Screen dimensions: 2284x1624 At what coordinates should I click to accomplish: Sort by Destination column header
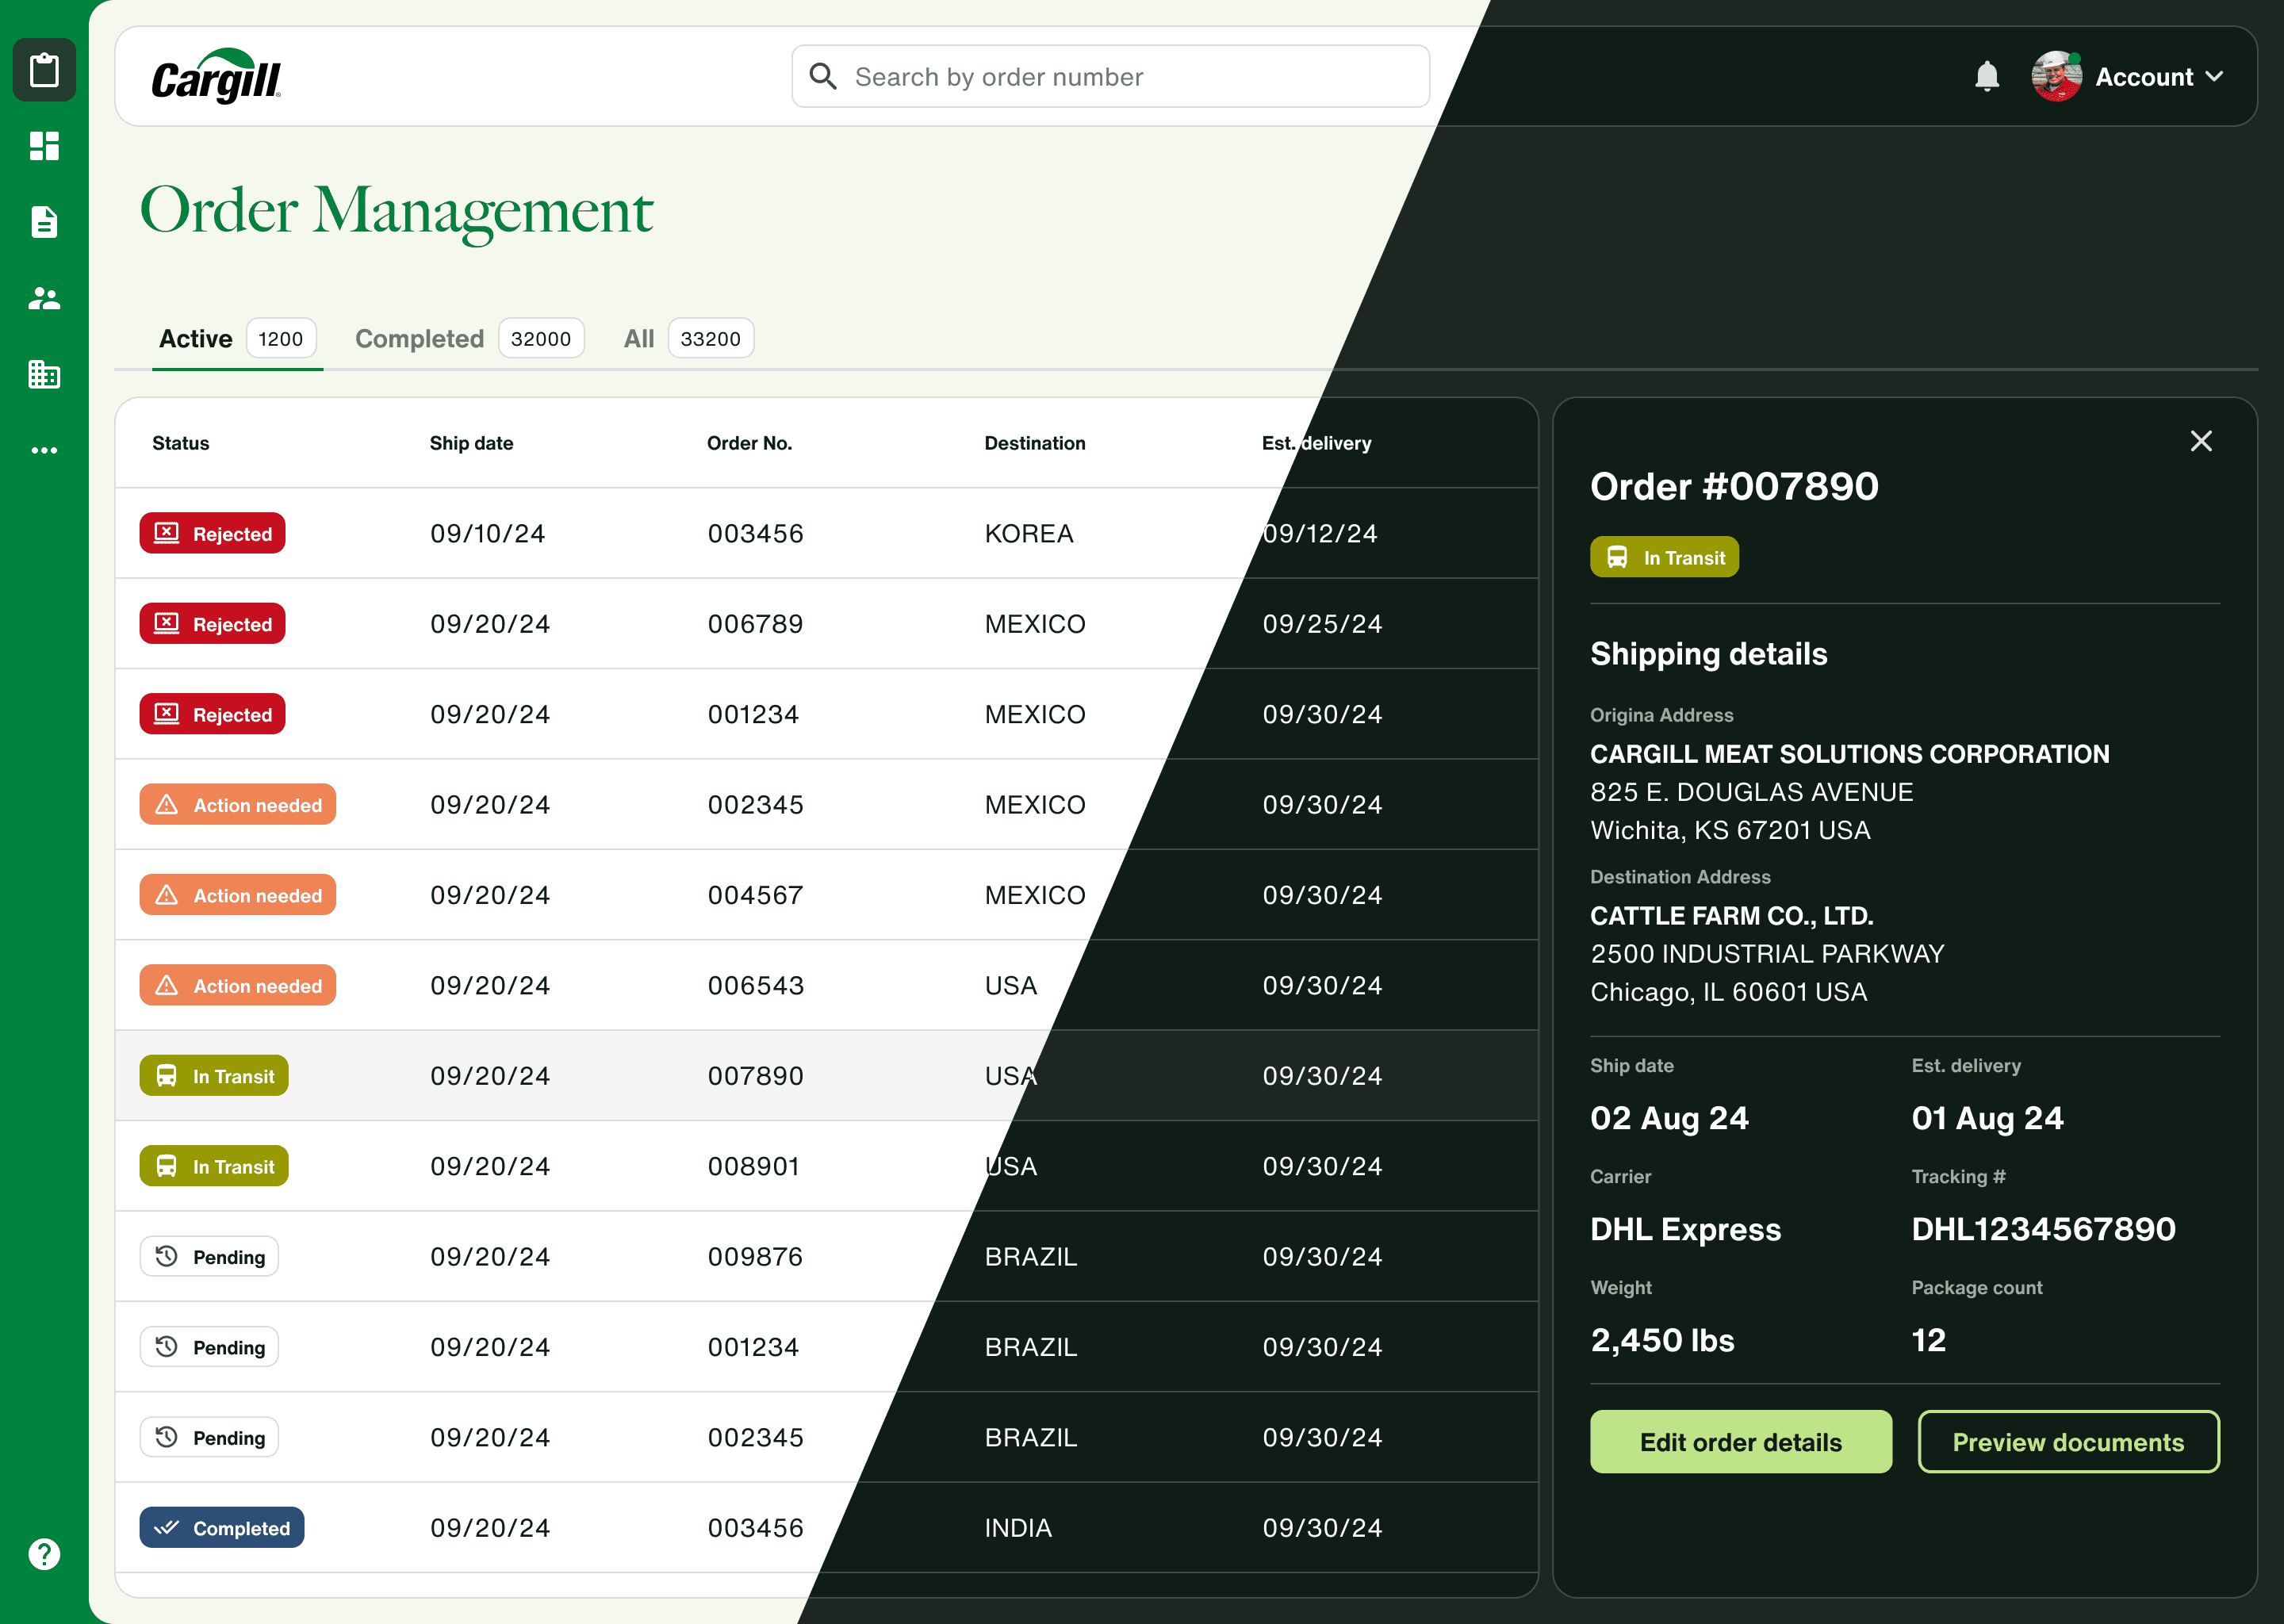pos(1034,443)
